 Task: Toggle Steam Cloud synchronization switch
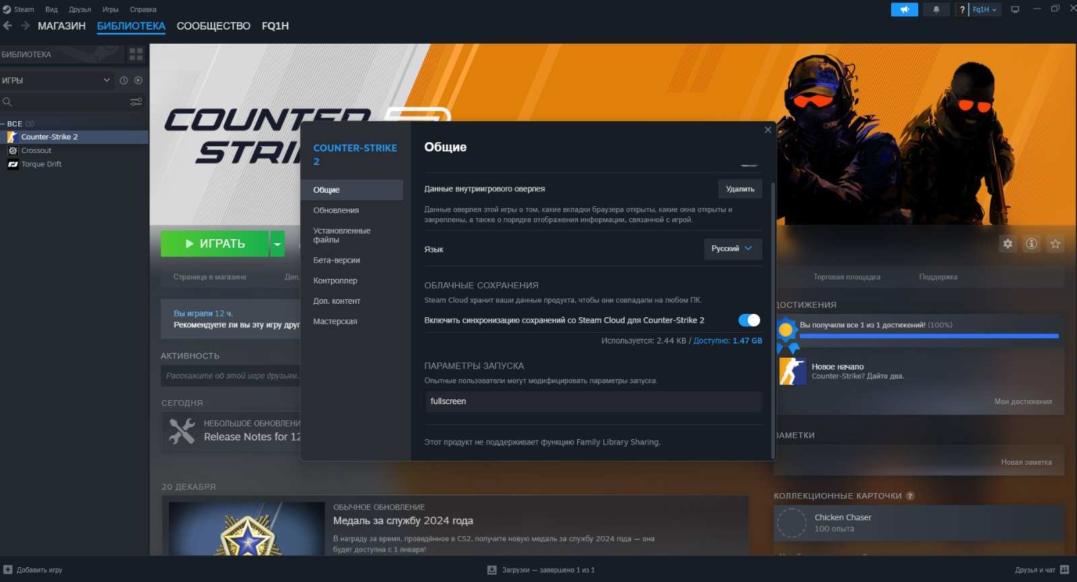coord(749,320)
